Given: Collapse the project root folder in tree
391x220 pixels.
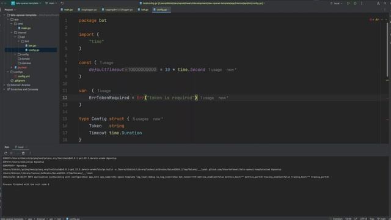Looking at the screenshot, I should (x=4, y=15).
